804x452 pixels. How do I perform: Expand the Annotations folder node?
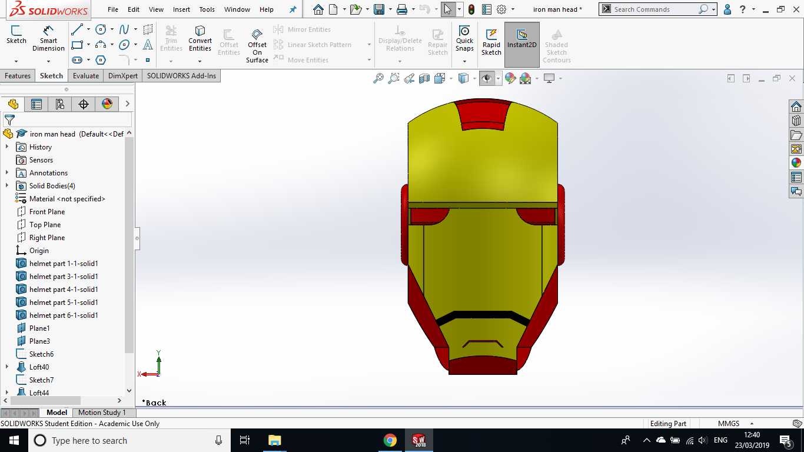point(7,173)
